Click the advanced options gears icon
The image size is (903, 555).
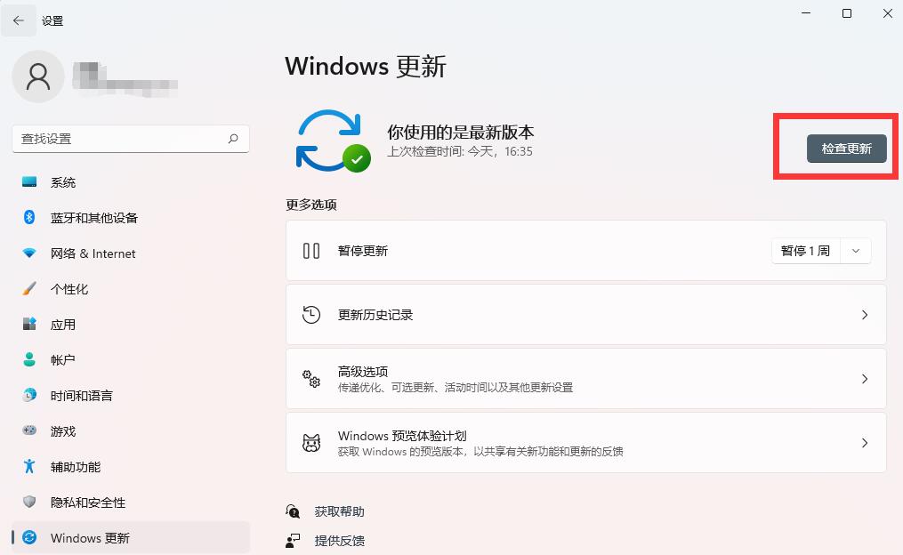[311, 379]
